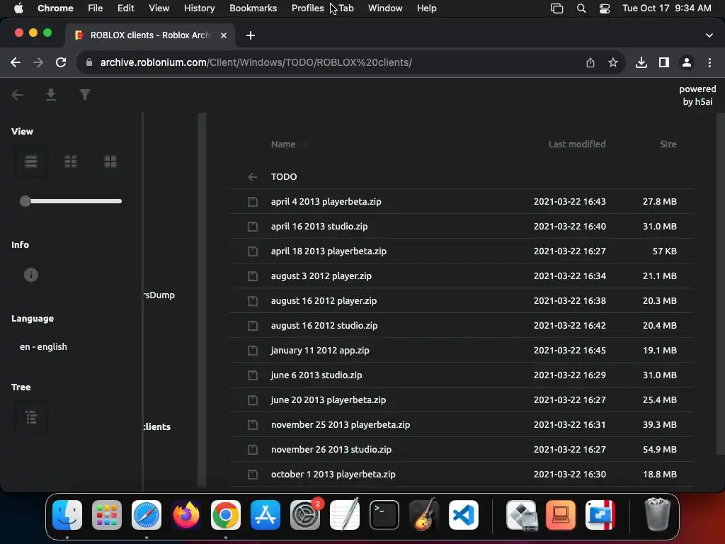Reload the current page
Viewport: 725px width, 544px height.
click(61, 62)
